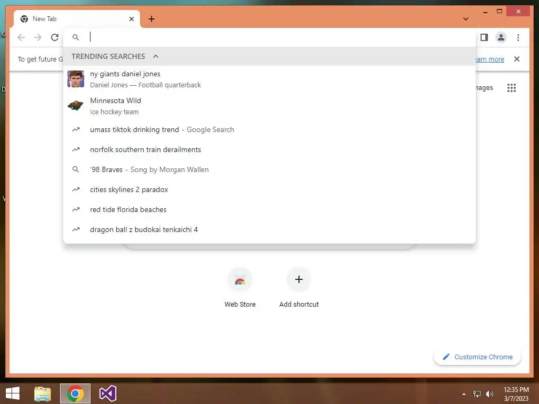Close the New Tab tab
This screenshot has height=404, width=539.
pyautogui.click(x=131, y=19)
